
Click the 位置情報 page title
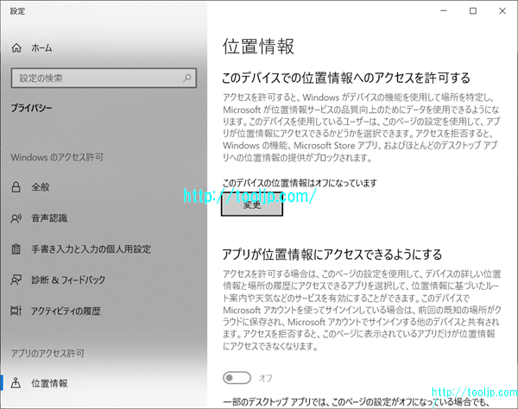258,46
